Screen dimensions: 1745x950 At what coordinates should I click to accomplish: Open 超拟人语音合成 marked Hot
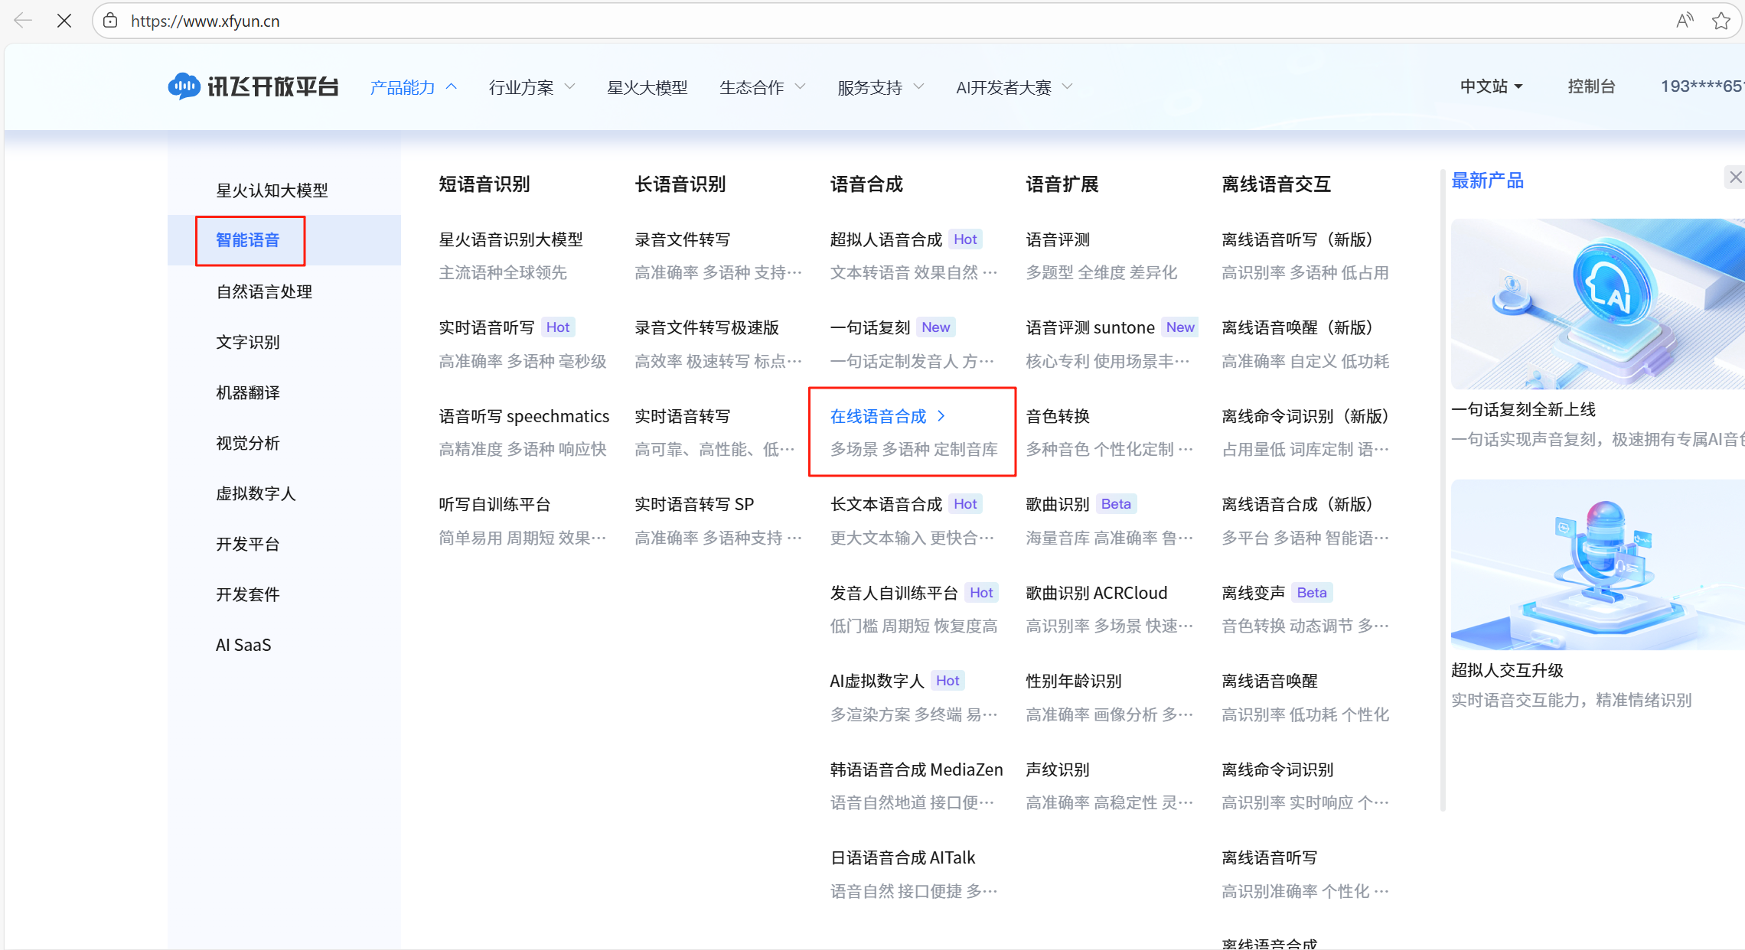coord(886,239)
